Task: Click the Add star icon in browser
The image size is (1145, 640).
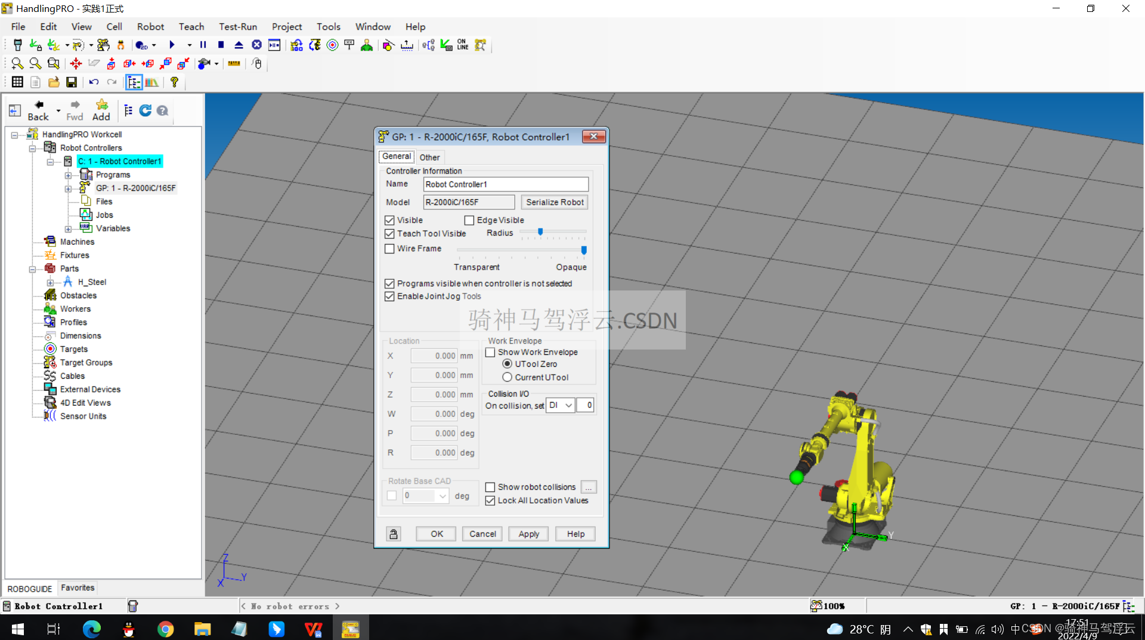Action: 101,110
